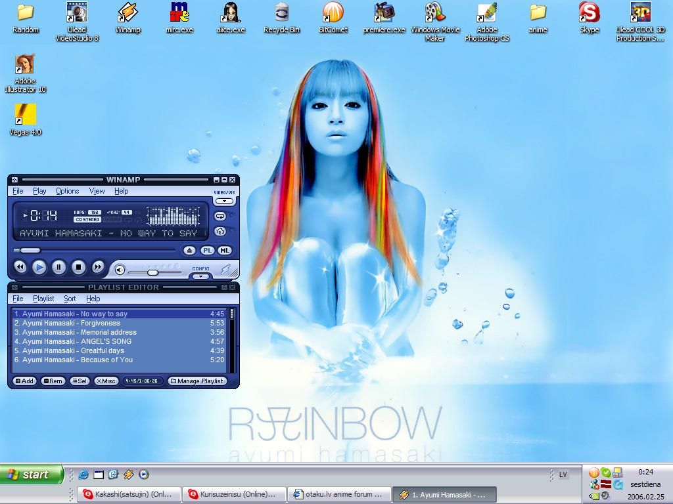Viewport: 673px width, 504px height.
Task: Open Sort menu in Playlist Editor
Action: point(70,299)
